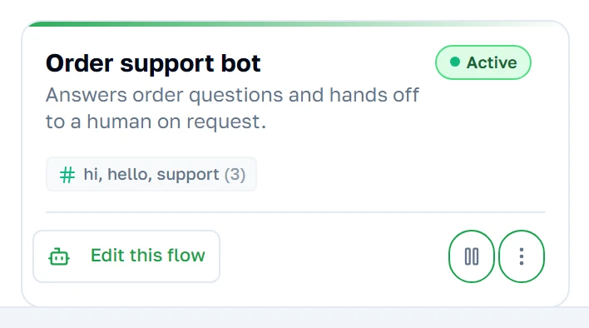Select the "hi" keyword in the trigger chip
589x328 pixels.
point(92,174)
